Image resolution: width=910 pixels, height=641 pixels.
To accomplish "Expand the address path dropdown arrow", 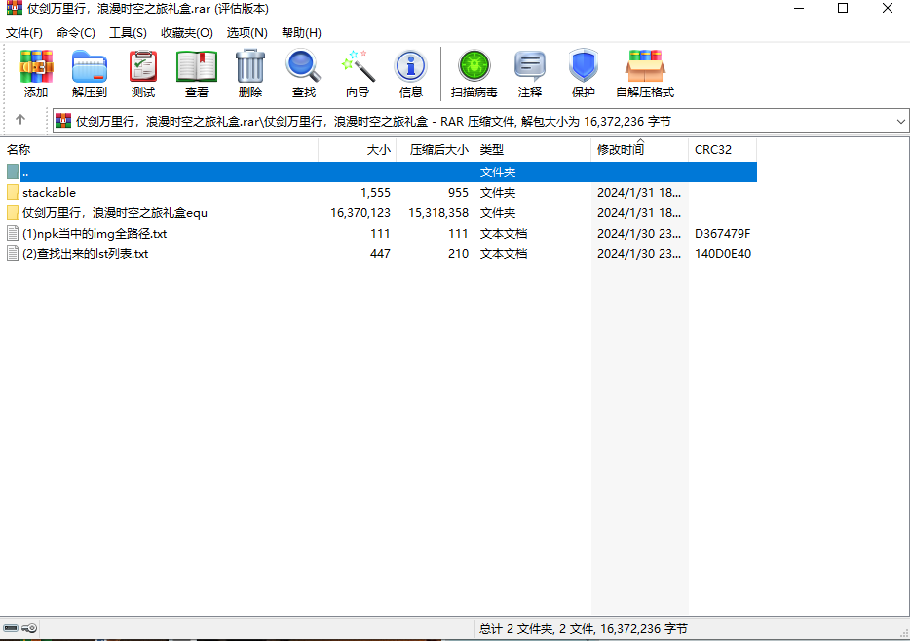I will [900, 121].
